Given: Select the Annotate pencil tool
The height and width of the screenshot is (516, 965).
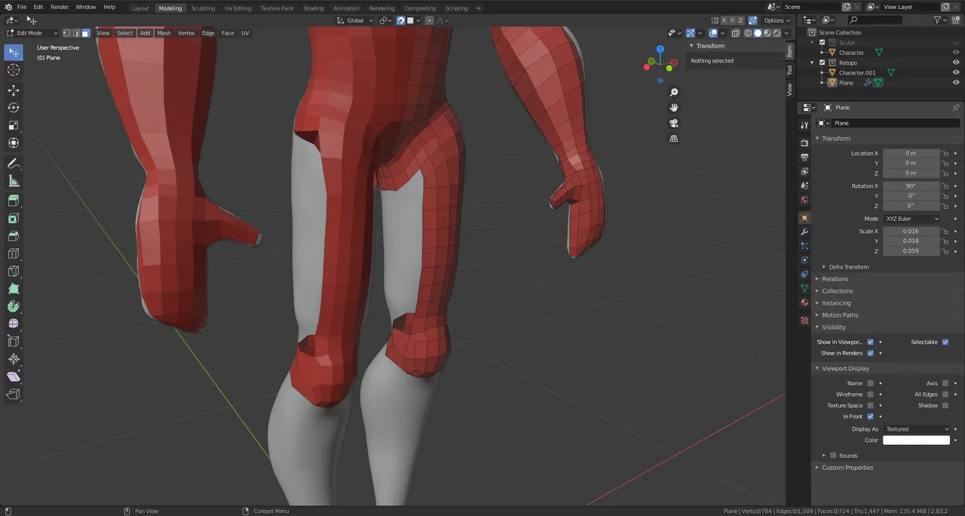Looking at the screenshot, I should click(x=14, y=164).
